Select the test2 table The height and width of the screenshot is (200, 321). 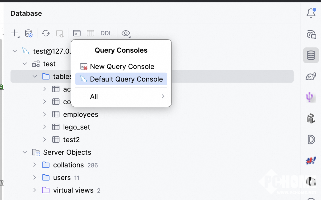click(71, 140)
